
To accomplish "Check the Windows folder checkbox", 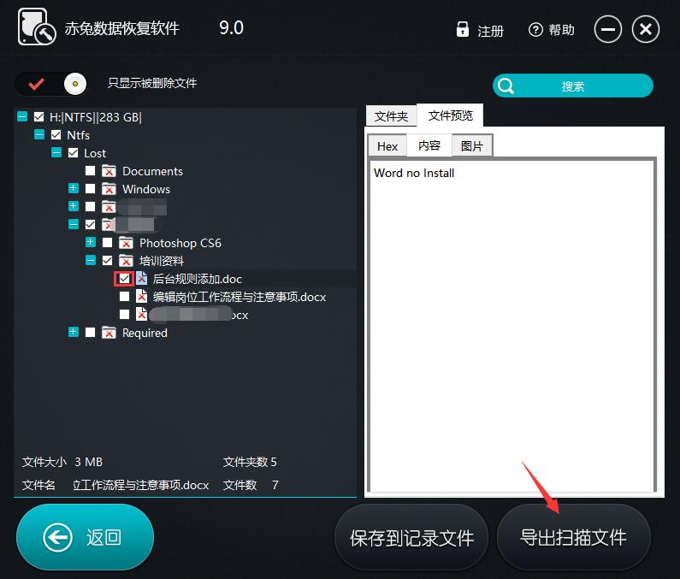I will pos(91,189).
